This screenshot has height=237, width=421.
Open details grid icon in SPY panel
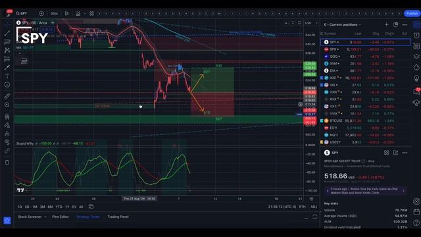coord(386,153)
